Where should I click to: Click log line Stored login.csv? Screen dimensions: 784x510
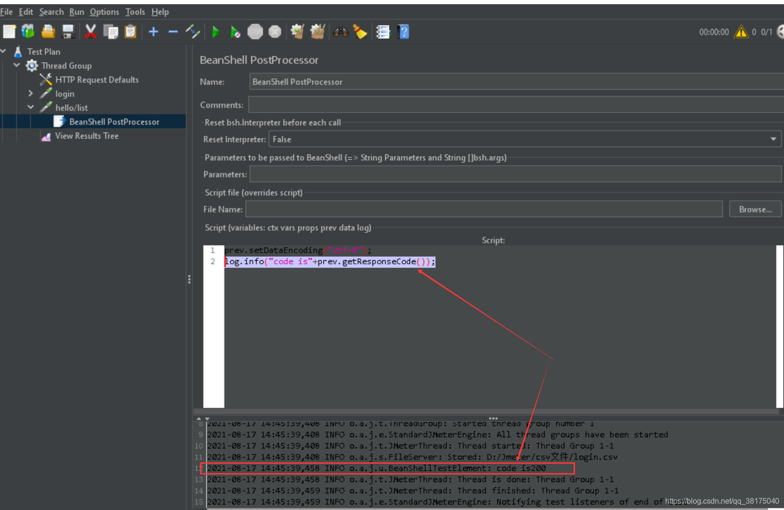pyautogui.click(x=412, y=457)
